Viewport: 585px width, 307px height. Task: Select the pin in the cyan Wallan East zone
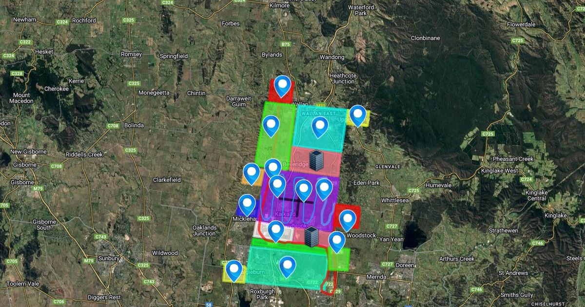point(320,127)
